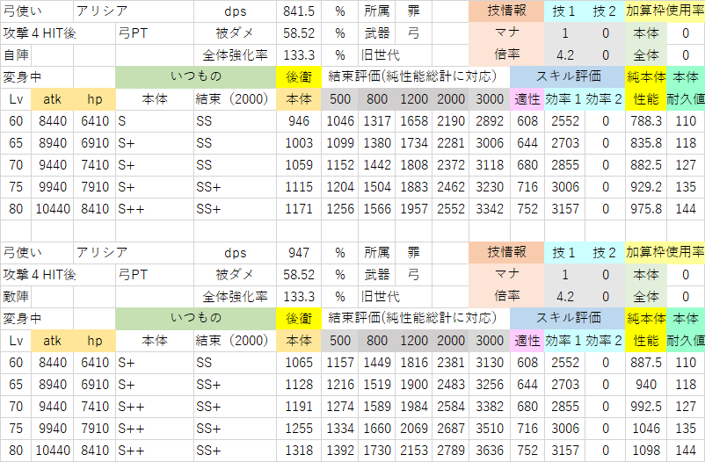Select the 1099 cell
The height and width of the screenshot is (462, 705).
(340, 143)
